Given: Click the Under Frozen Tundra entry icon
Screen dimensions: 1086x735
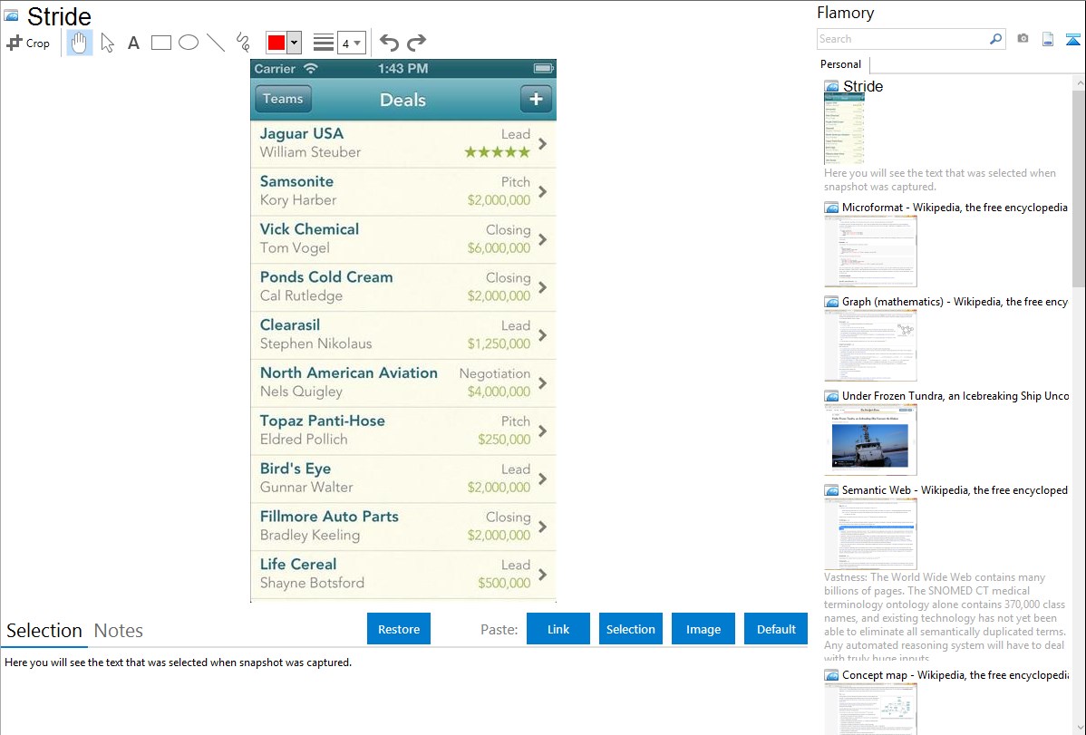Looking at the screenshot, I should (x=831, y=395).
